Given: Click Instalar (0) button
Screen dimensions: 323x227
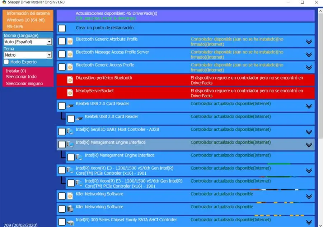Looking at the screenshot, I should tap(16, 71).
